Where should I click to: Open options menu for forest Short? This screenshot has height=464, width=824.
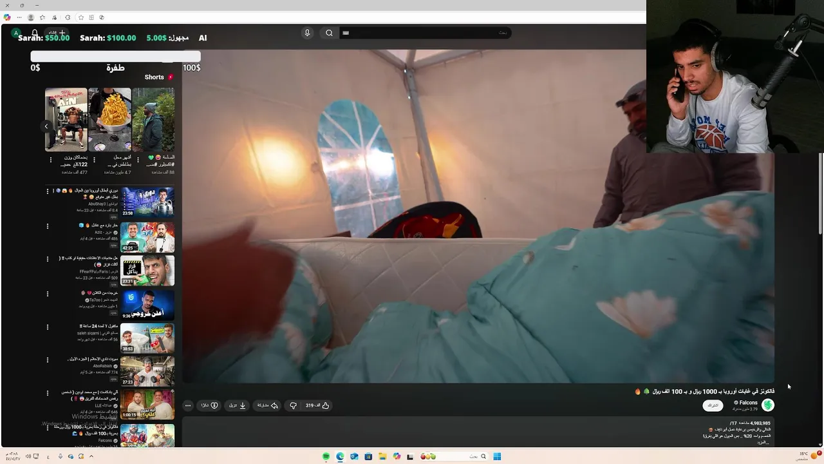coord(138,160)
